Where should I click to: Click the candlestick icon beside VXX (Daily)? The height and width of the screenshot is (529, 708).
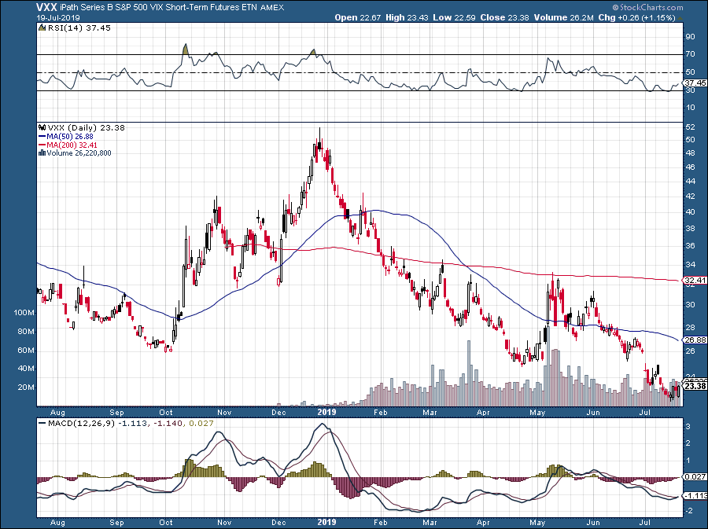click(x=42, y=127)
